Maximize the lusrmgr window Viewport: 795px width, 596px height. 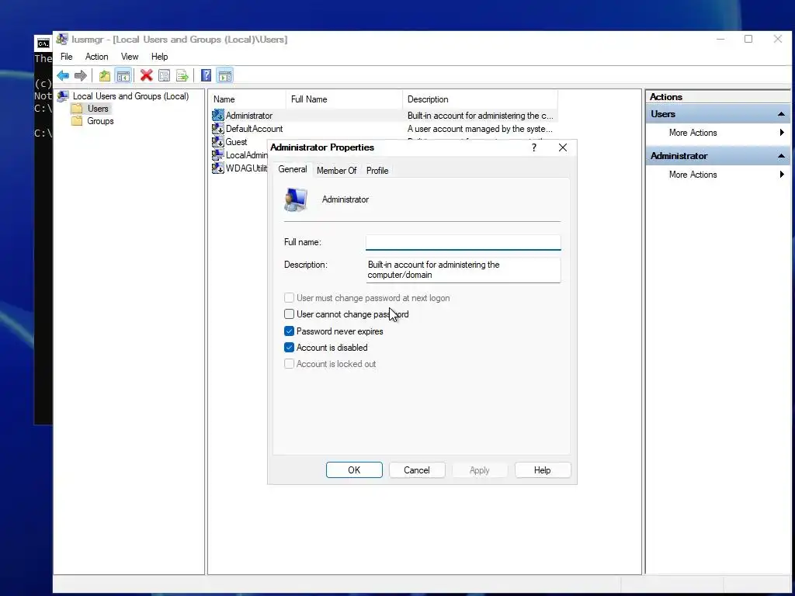pyautogui.click(x=748, y=39)
